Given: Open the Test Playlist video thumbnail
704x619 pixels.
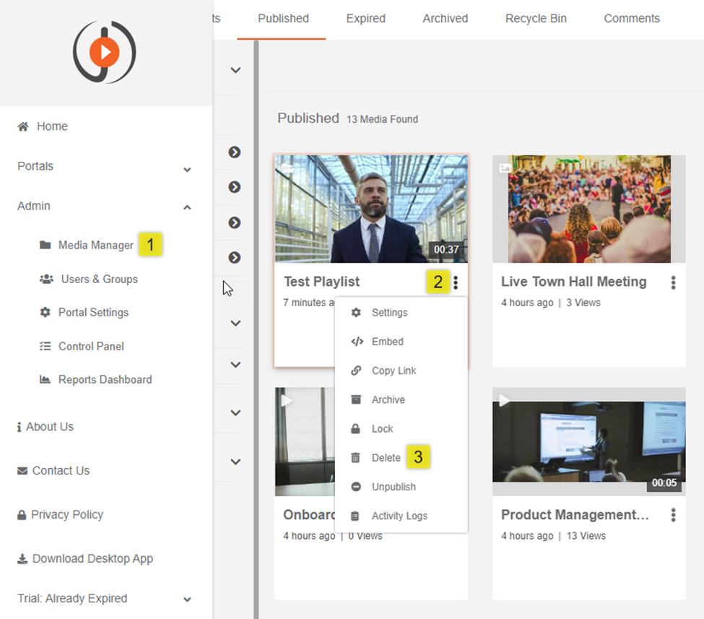Looking at the screenshot, I should pyautogui.click(x=370, y=209).
